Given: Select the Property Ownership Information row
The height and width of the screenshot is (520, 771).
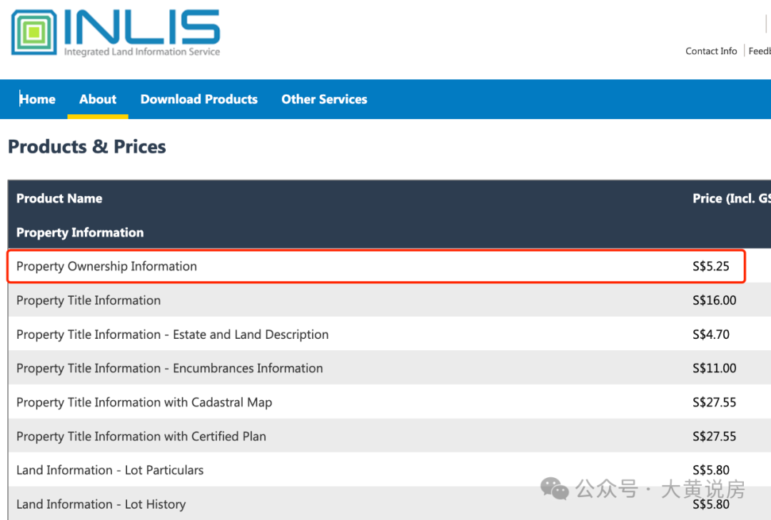Looking at the screenshot, I should [x=106, y=266].
